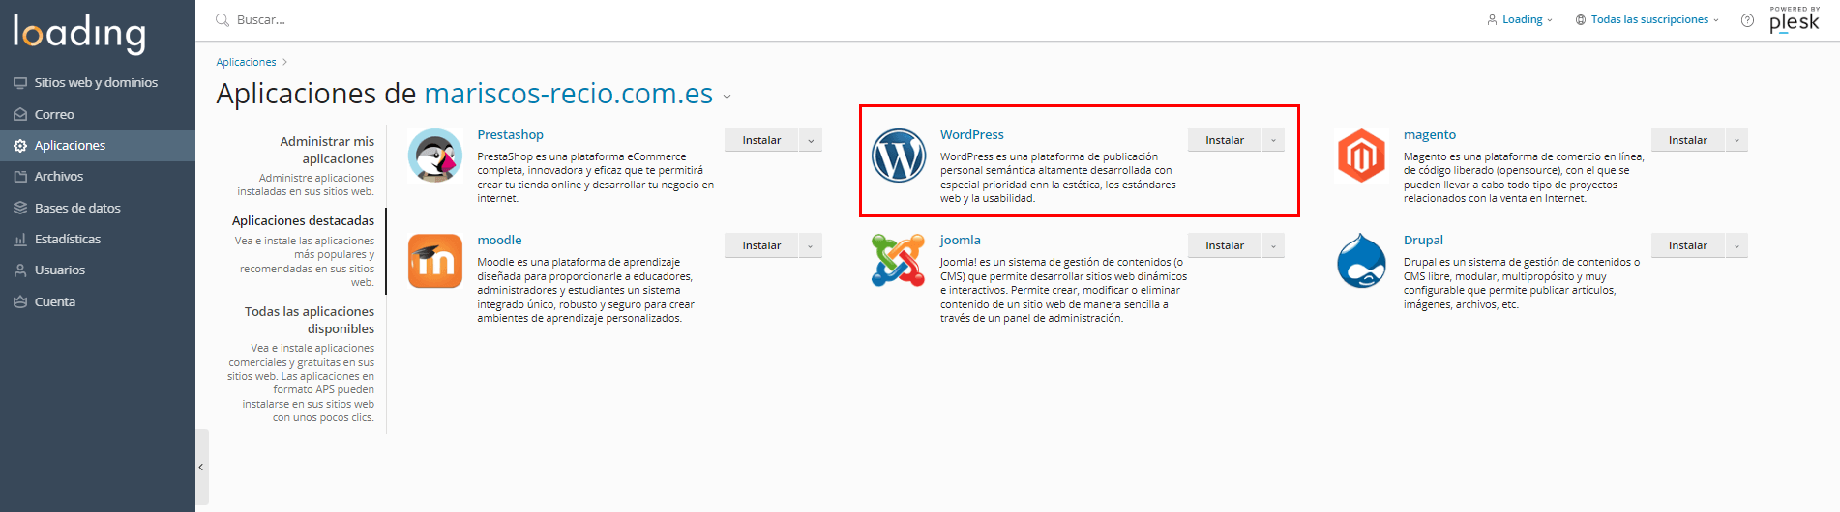The height and width of the screenshot is (512, 1840).
Task: Click the globe icon beside Todas las suscripciones
Action: click(1581, 19)
